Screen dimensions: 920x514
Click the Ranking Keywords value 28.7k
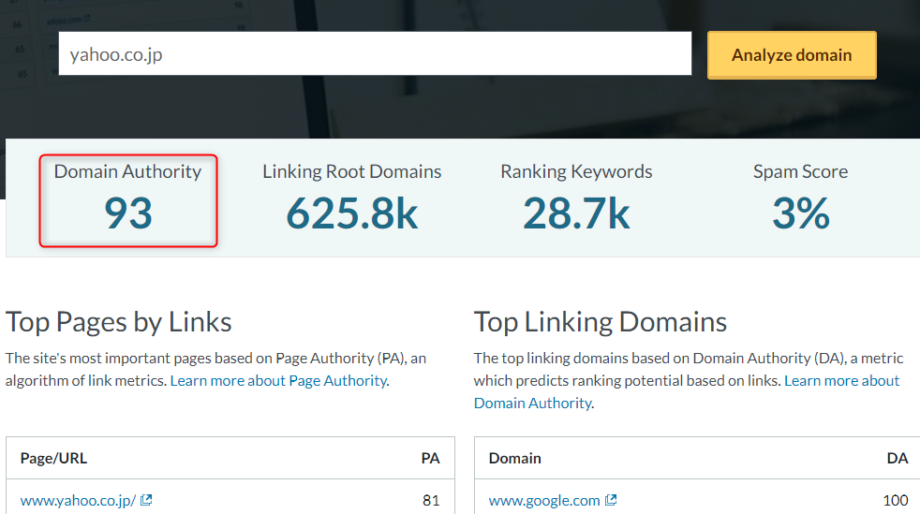[576, 213]
